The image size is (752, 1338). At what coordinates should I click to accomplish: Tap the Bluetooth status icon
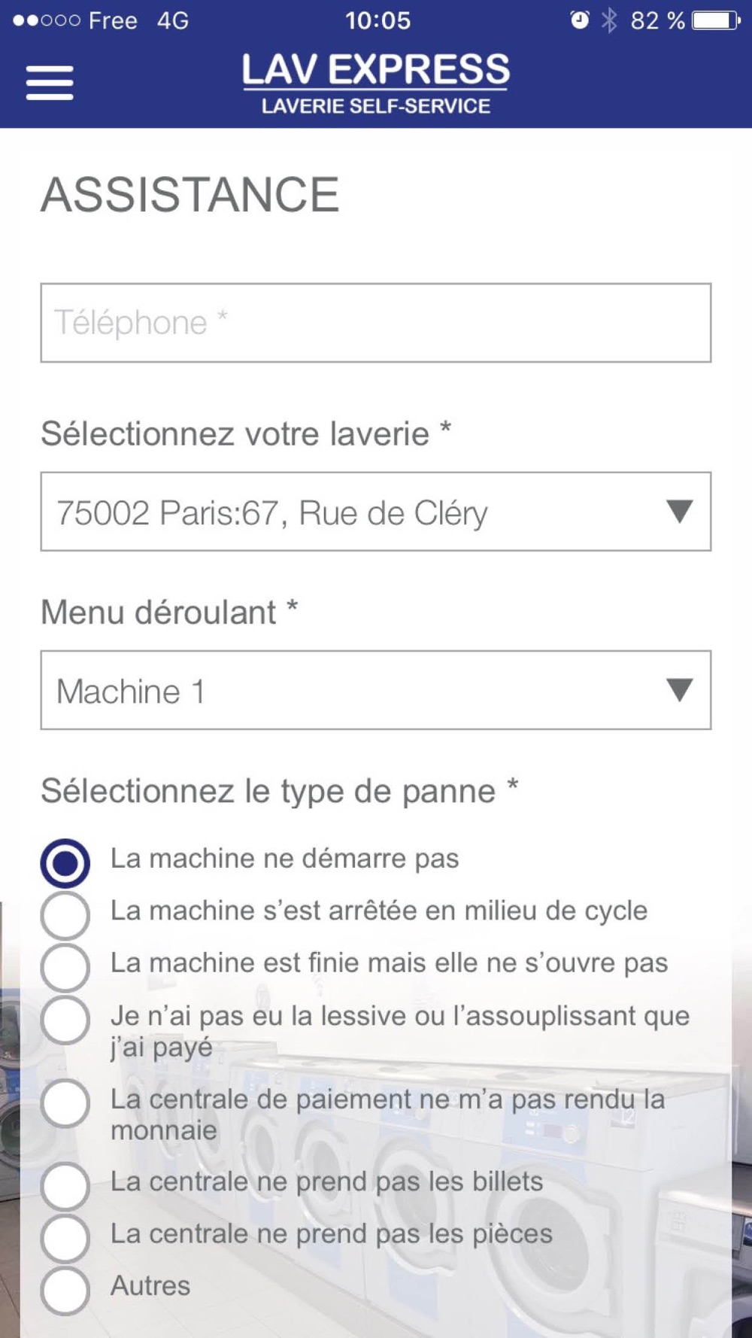(608, 20)
